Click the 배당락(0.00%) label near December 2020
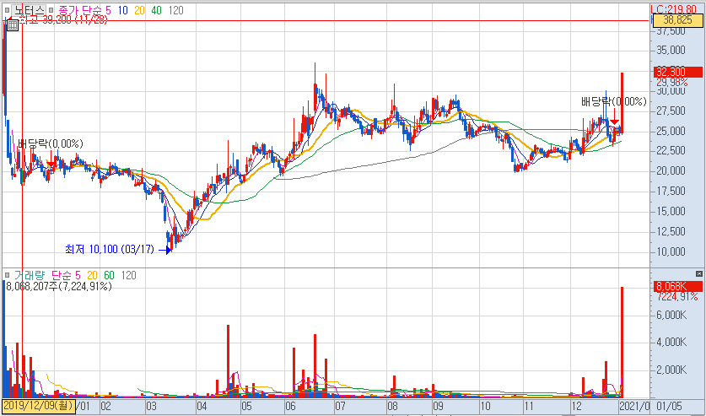The image size is (706, 416). pyautogui.click(x=614, y=102)
